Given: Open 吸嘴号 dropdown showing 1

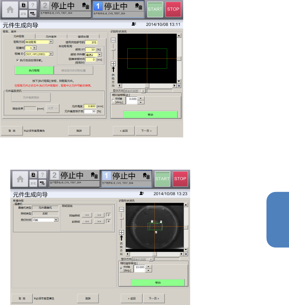Looking at the screenshot, I should [35, 48].
